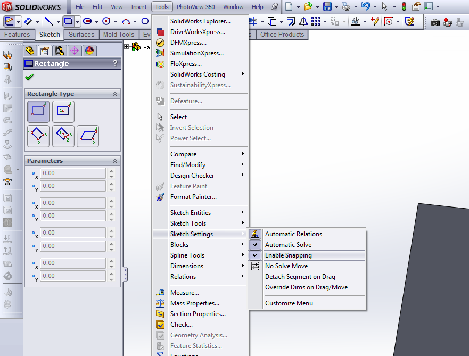The image size is (469, 356).
Task: Collapse the property panel side handle
Action: (x=125, y=275)
